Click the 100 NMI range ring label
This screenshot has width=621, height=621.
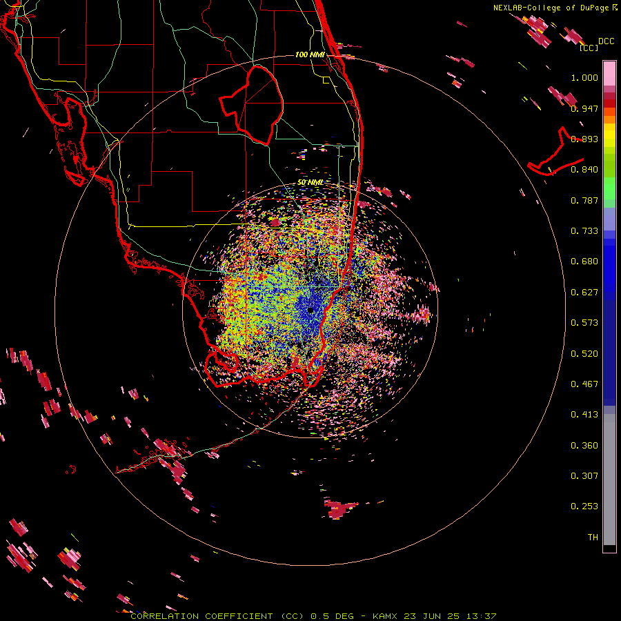pos(310,55)
